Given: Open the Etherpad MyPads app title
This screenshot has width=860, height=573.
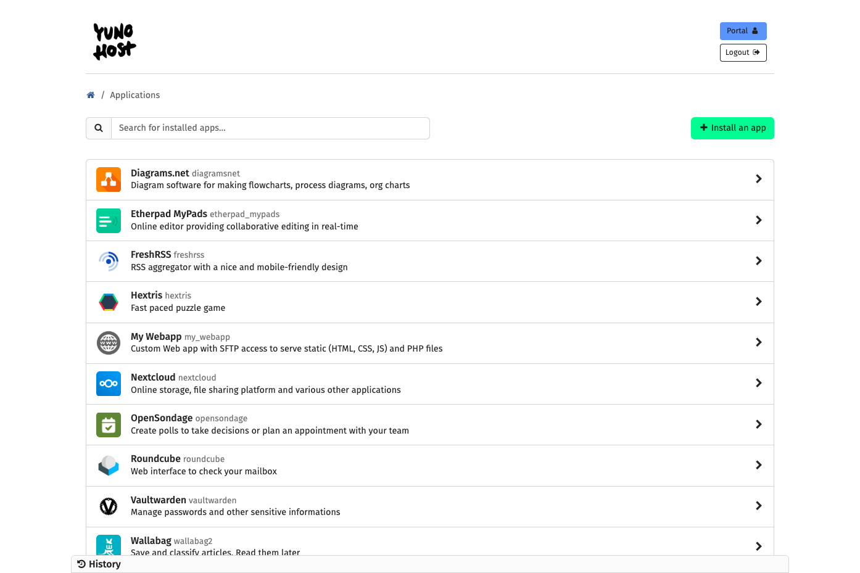Looking at the screenshot, I should 169,214.
